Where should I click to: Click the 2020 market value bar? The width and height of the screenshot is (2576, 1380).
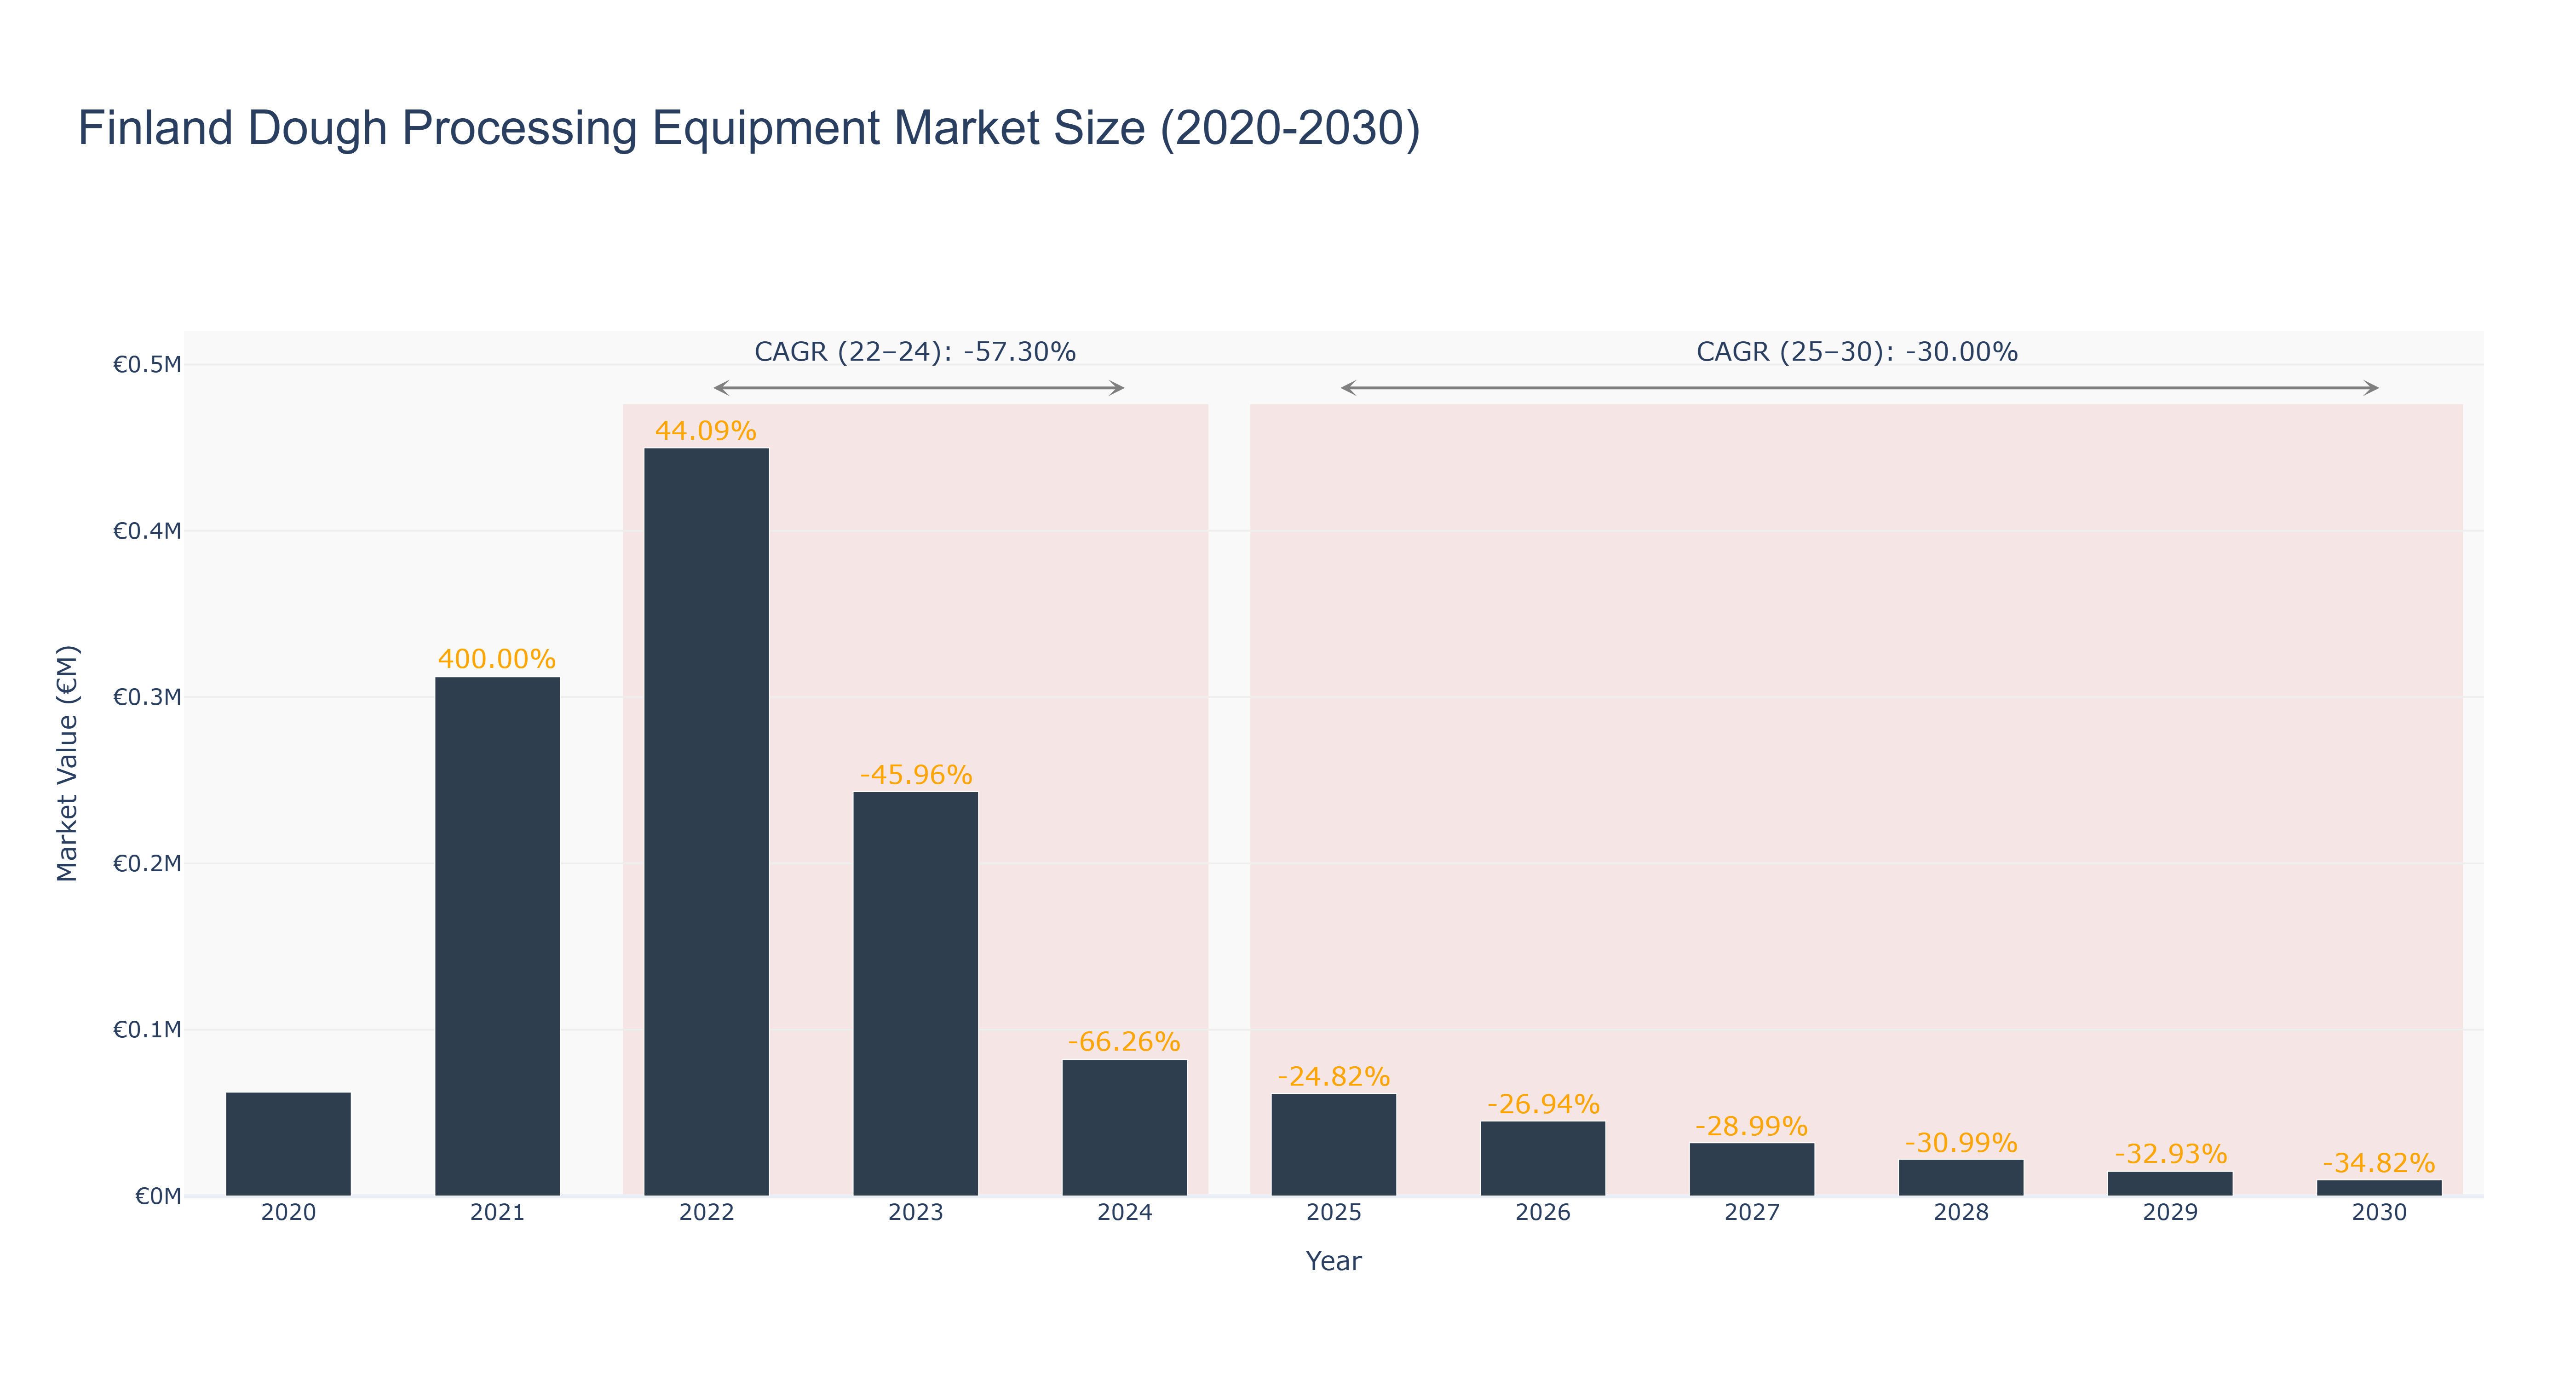(x=288, y=1144)
